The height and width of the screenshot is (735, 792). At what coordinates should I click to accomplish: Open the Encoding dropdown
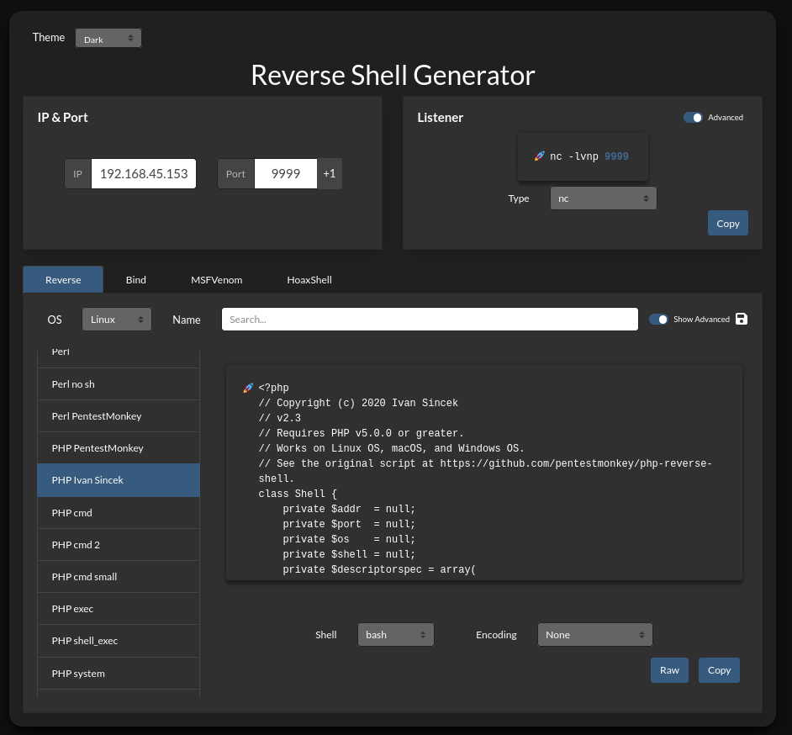tap(595, 634)
